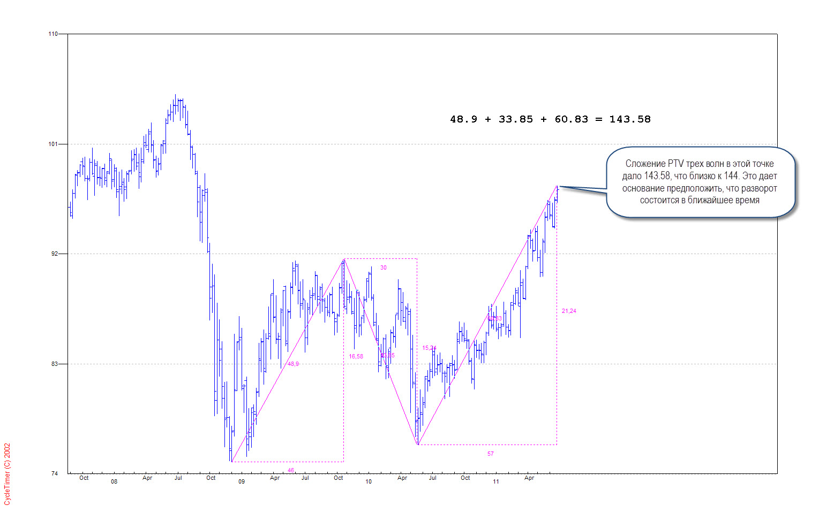834x513 pixels.
Task: Click the year 10 time axis label
Action: pyautogui.click(x=369, y=481)
